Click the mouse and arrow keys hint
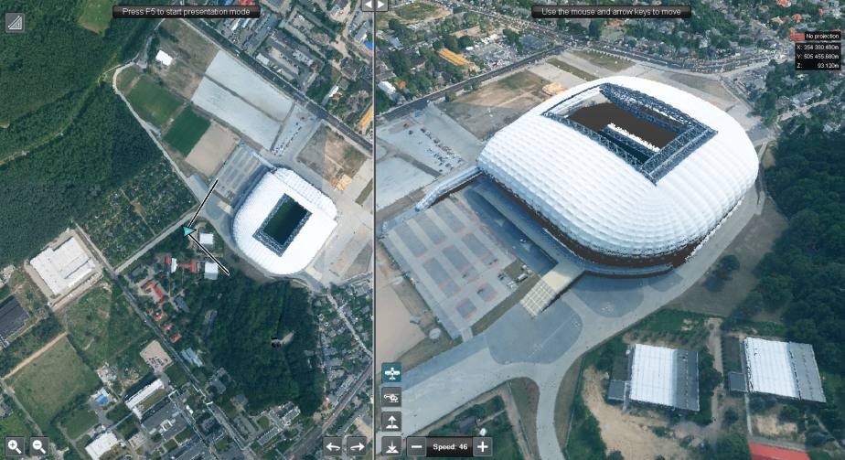Screen dimensions: 845x460 (611, 11)
